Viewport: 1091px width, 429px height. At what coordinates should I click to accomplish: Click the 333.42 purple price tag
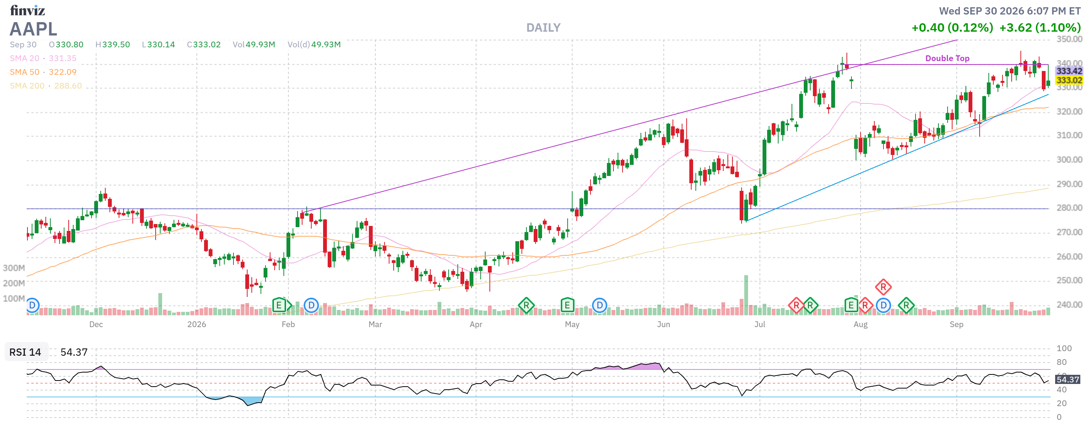tap(1068, 71)
